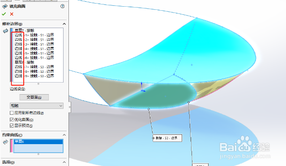Click the patch boundary selection icon
286x166 pixels.
click(x=5, y=31)
